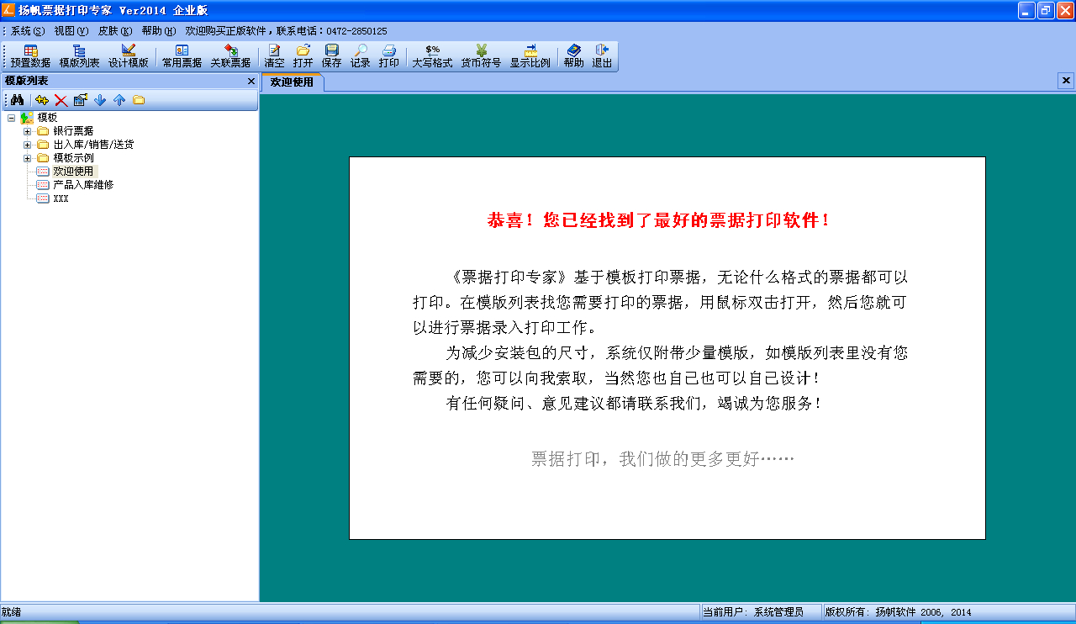The height and width of the screenshot is (624, 1076).
Task: Open 大写格式 uppercase format settings
Action: tap(432, 56)
